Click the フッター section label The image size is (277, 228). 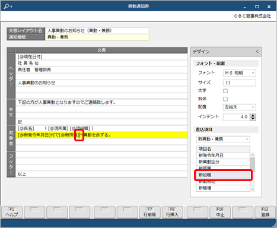pyautogui.click(x=11, y=164)
